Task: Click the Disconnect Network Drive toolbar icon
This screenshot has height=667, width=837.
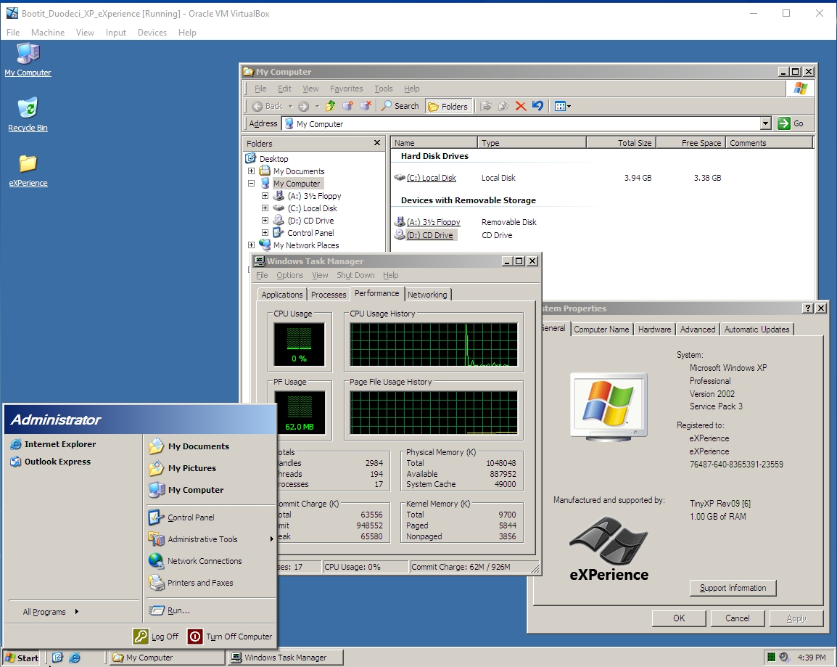Action: click(x=365, y=106)
